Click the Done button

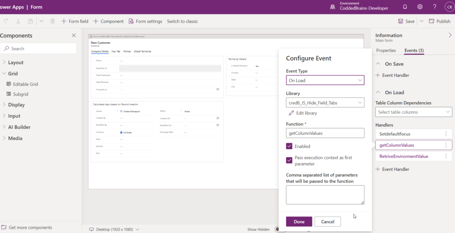point(299,222)
